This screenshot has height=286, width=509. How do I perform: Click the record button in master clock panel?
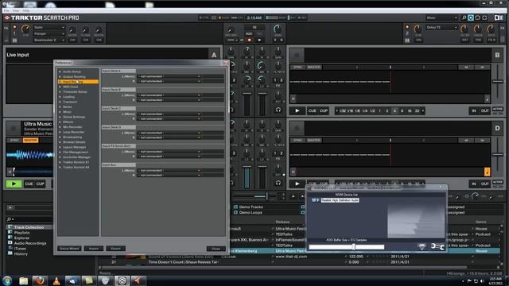[x=249, y=40]
